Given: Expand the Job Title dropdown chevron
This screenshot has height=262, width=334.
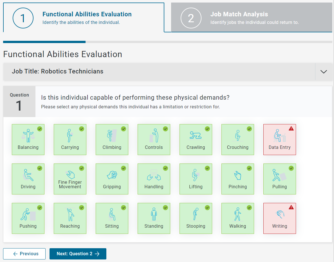Looking at the screenshot, I should [x=324, y=71].
